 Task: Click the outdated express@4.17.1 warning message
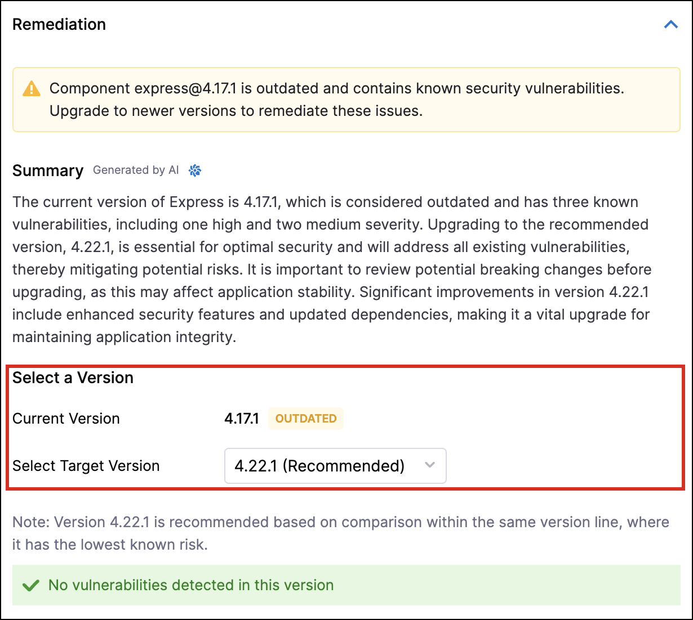336,100
